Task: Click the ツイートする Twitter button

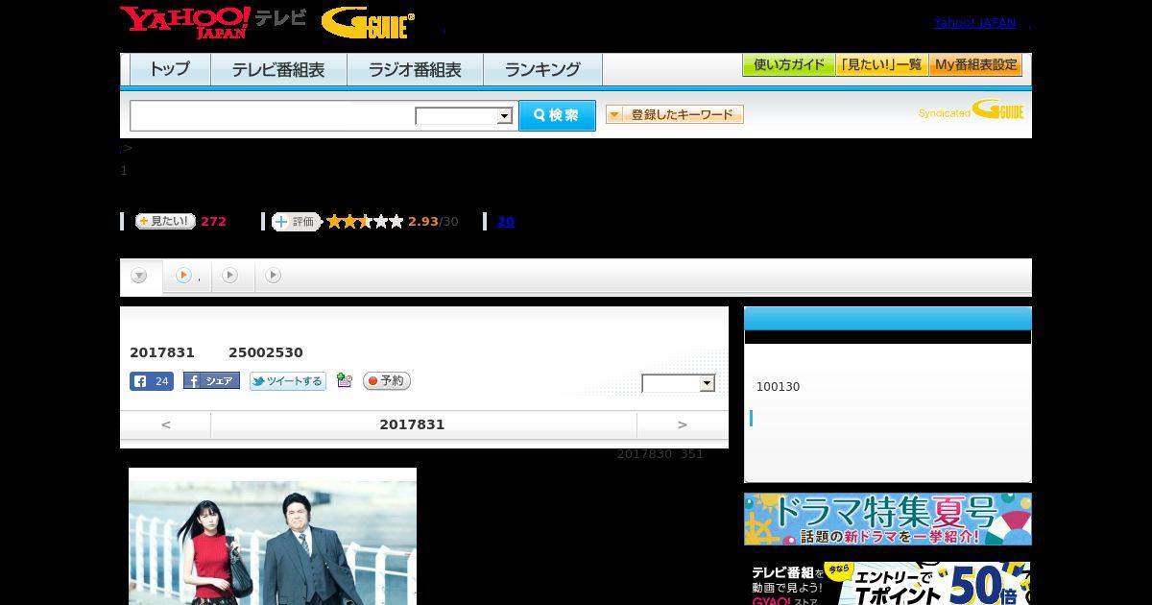Action: [288, 381]
